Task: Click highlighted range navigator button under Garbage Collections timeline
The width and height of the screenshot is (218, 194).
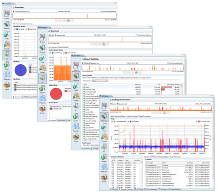Action: tap(165, 113)
